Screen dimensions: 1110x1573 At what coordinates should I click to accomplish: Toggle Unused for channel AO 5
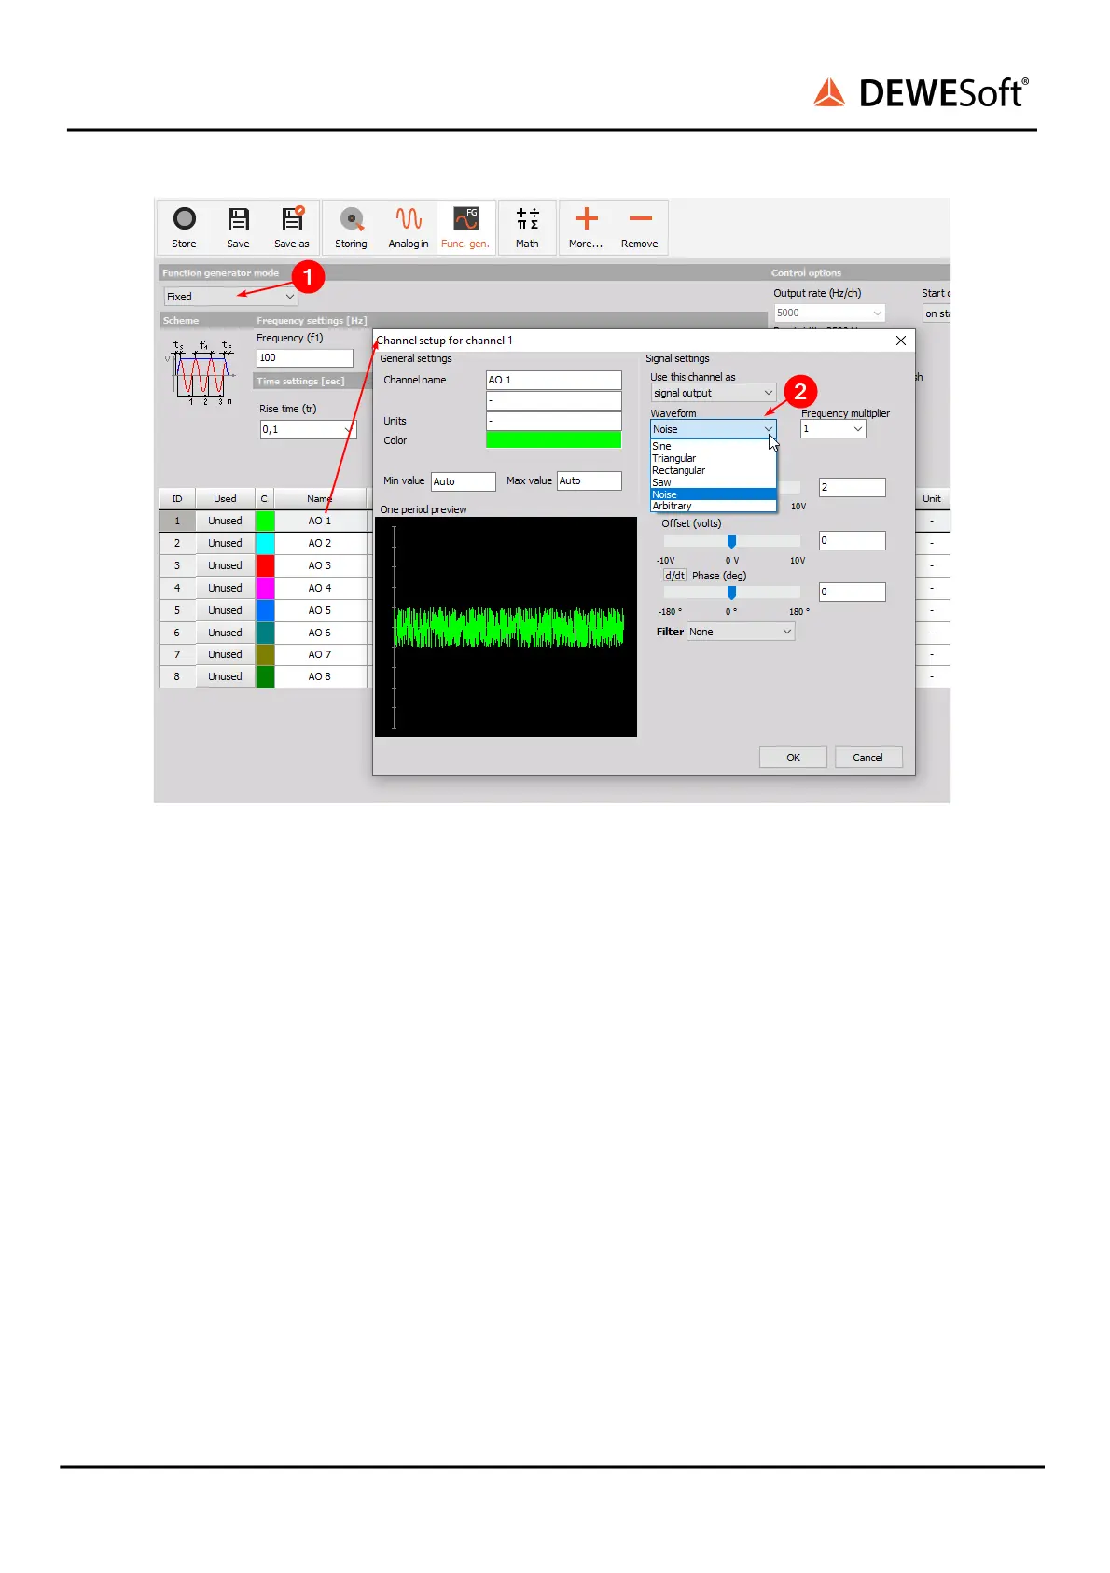pyautogui.click(x=225, y=610)
